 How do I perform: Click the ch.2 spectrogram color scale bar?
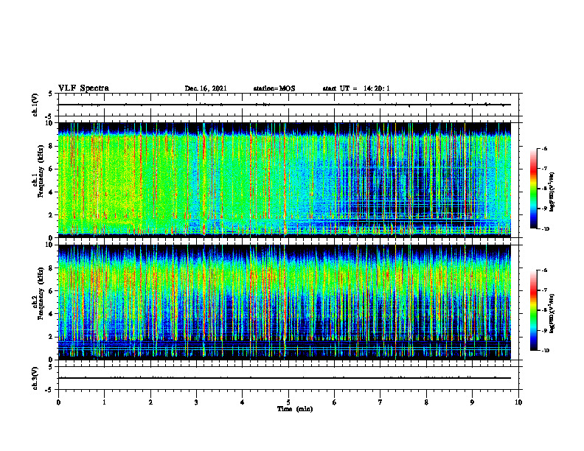[x=533, y=310]
